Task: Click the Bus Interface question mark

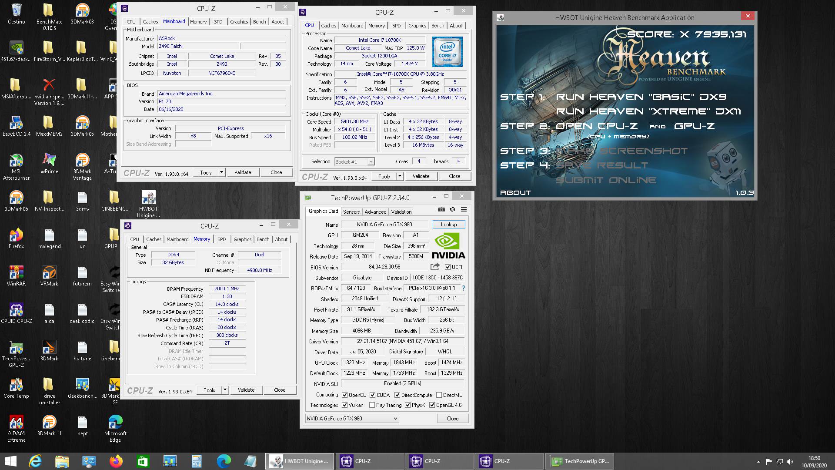Action: 464,288
